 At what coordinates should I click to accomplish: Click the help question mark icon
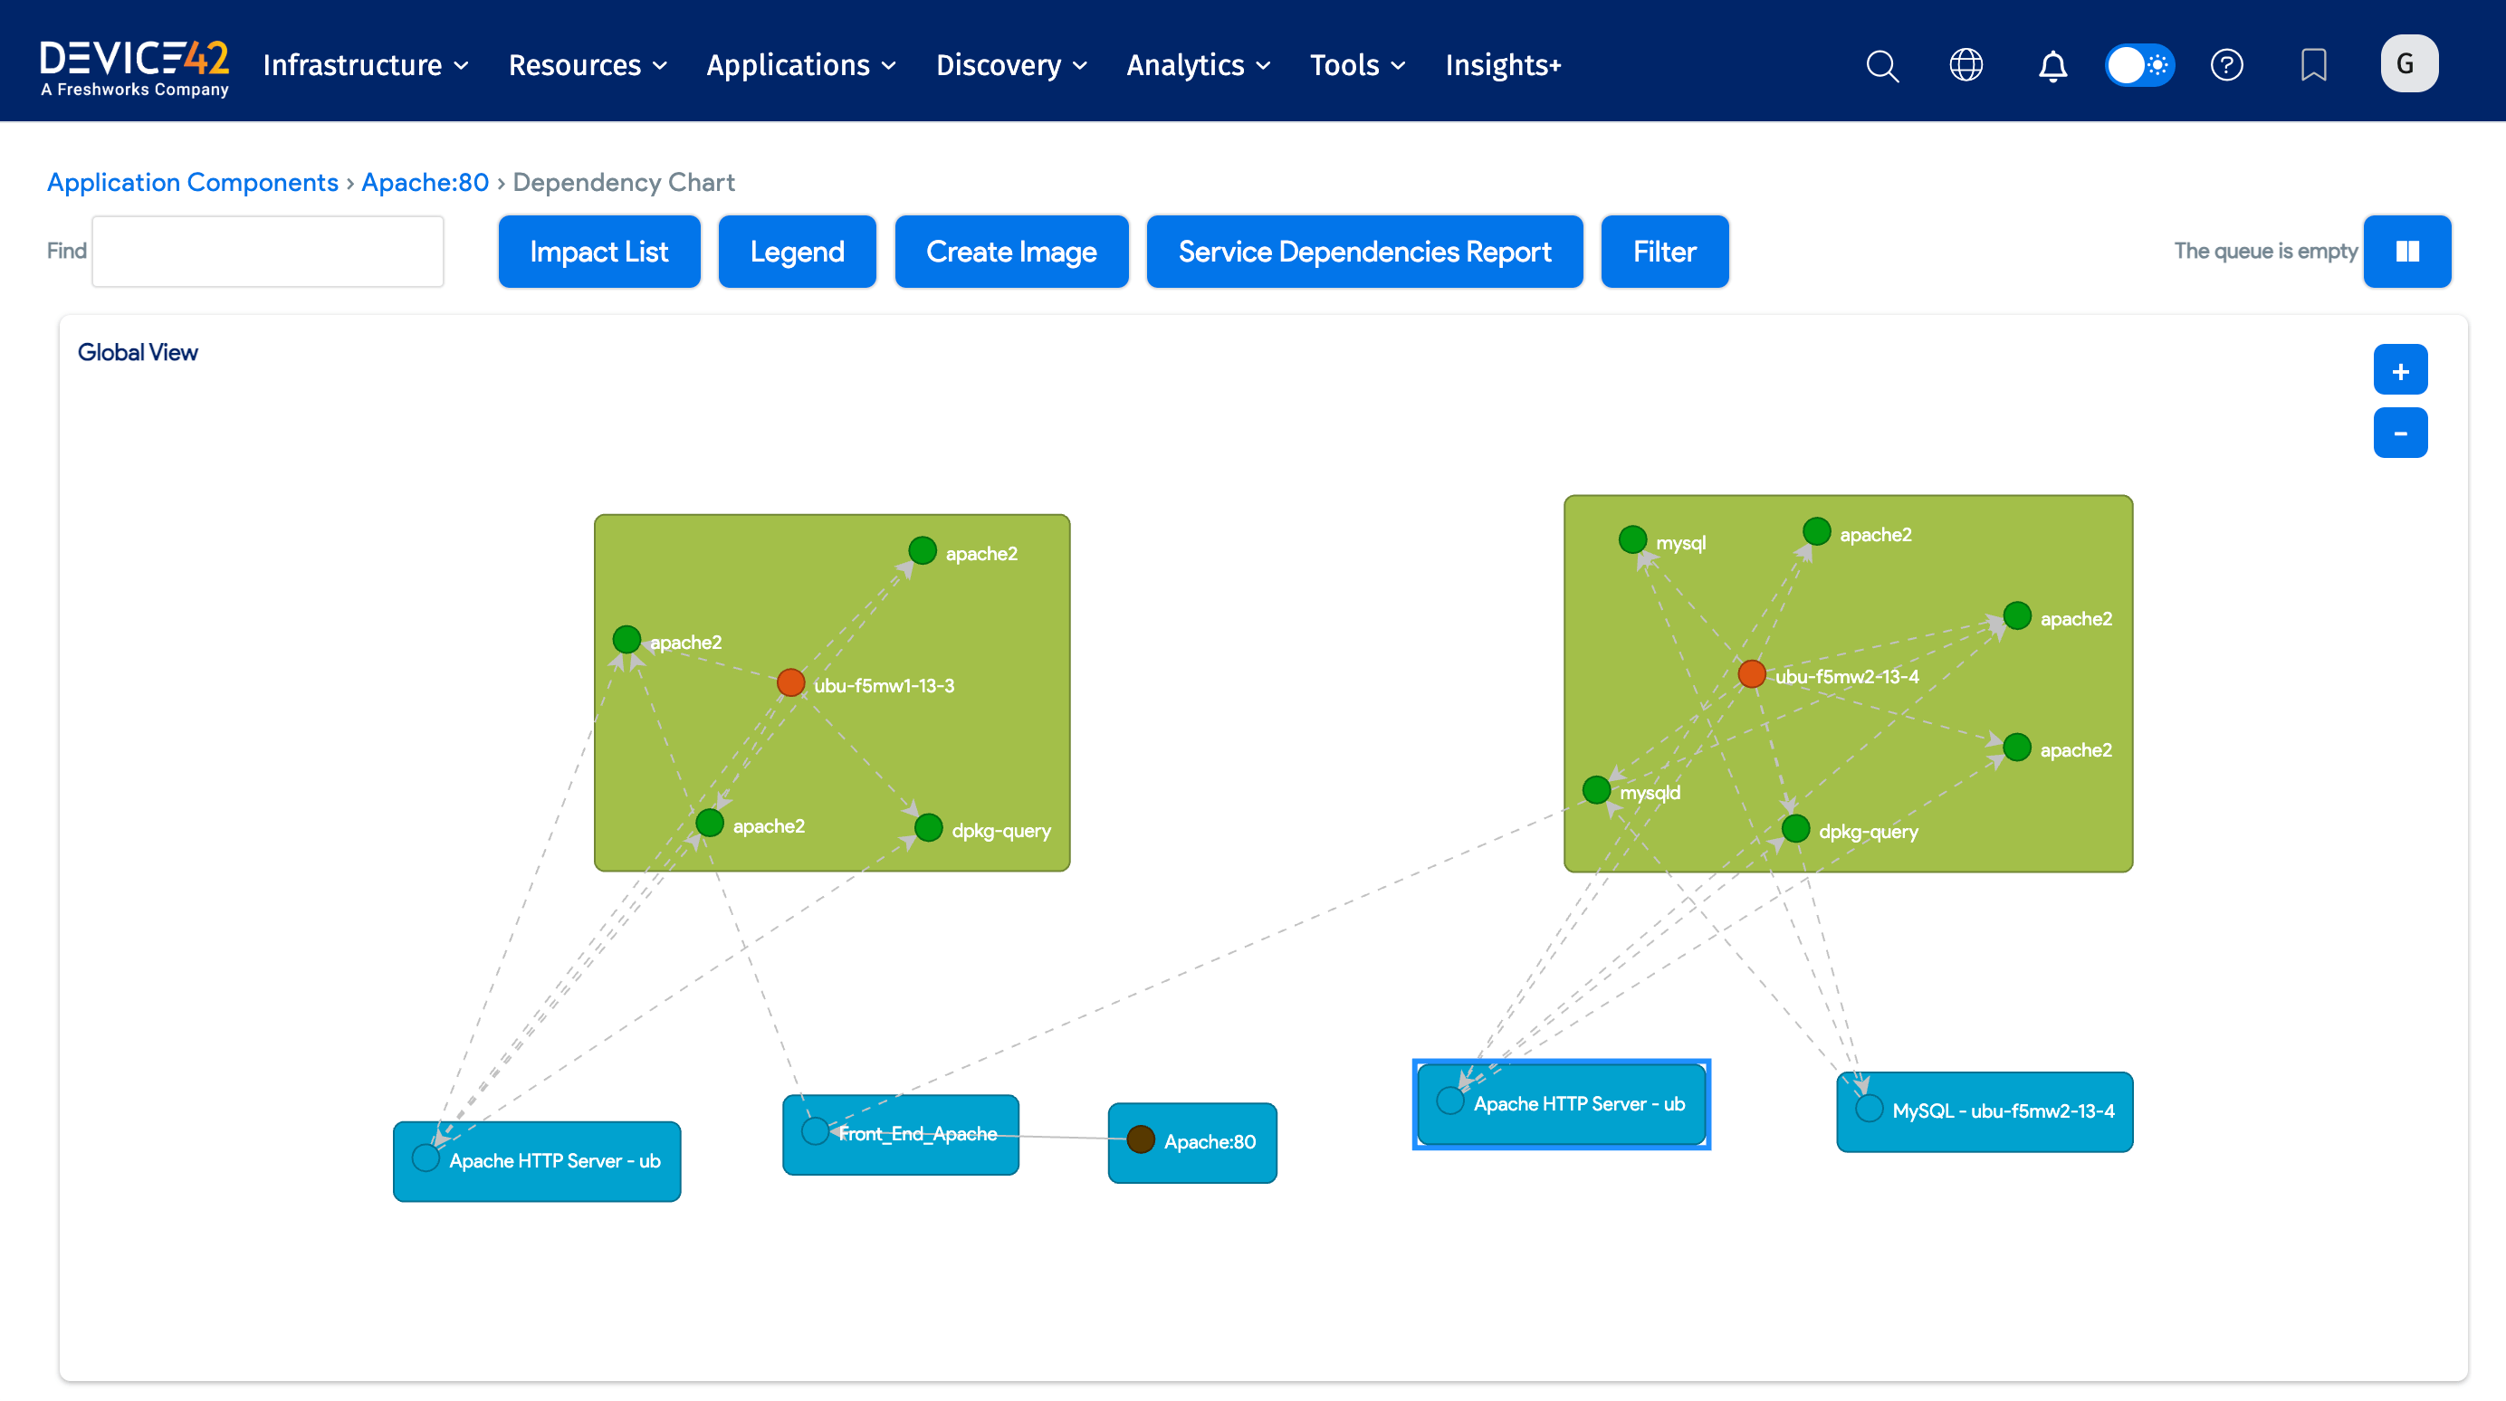point(2227,65)
